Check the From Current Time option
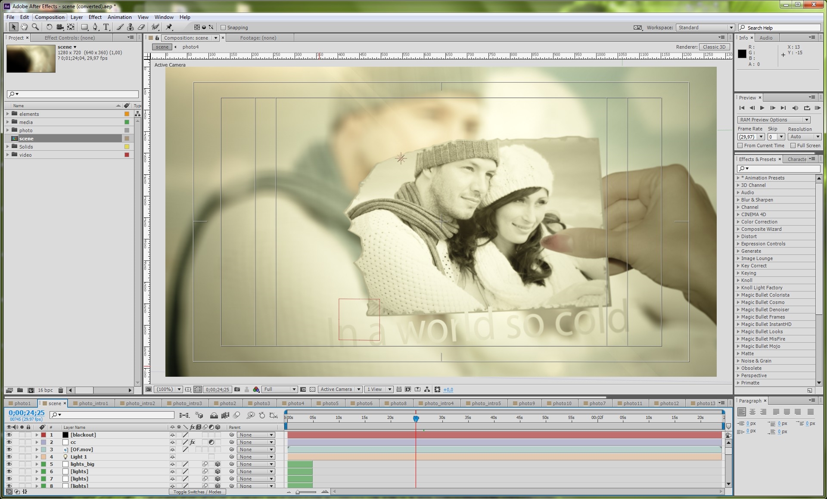 click(740, 146)
